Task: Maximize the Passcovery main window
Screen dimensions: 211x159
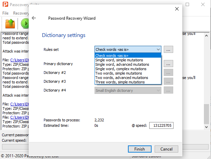Action: [x=187, y=4]
